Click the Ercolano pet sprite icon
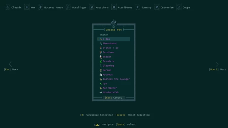Viewport: 228px width, 128px height. [101, 52]
